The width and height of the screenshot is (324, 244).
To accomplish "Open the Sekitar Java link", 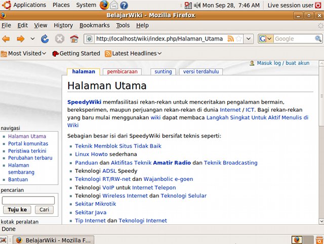I will click(91, 213).
